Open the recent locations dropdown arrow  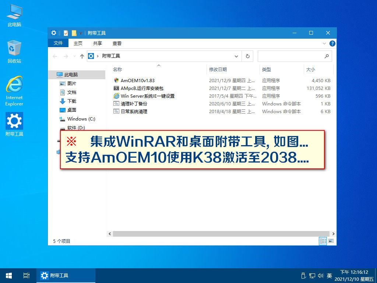pyautogui.click(x=74, y=56)
